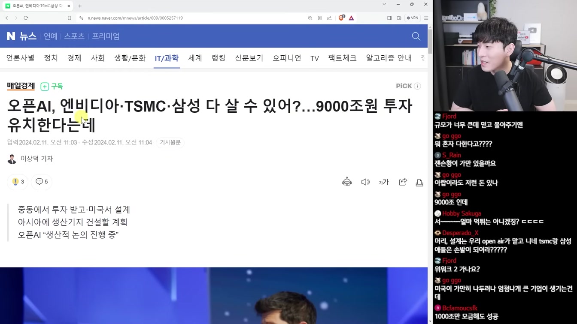Change font size with 가가 icon
Image resolution: width=577 pixels, height=324 pixels.
click(384, 182)
